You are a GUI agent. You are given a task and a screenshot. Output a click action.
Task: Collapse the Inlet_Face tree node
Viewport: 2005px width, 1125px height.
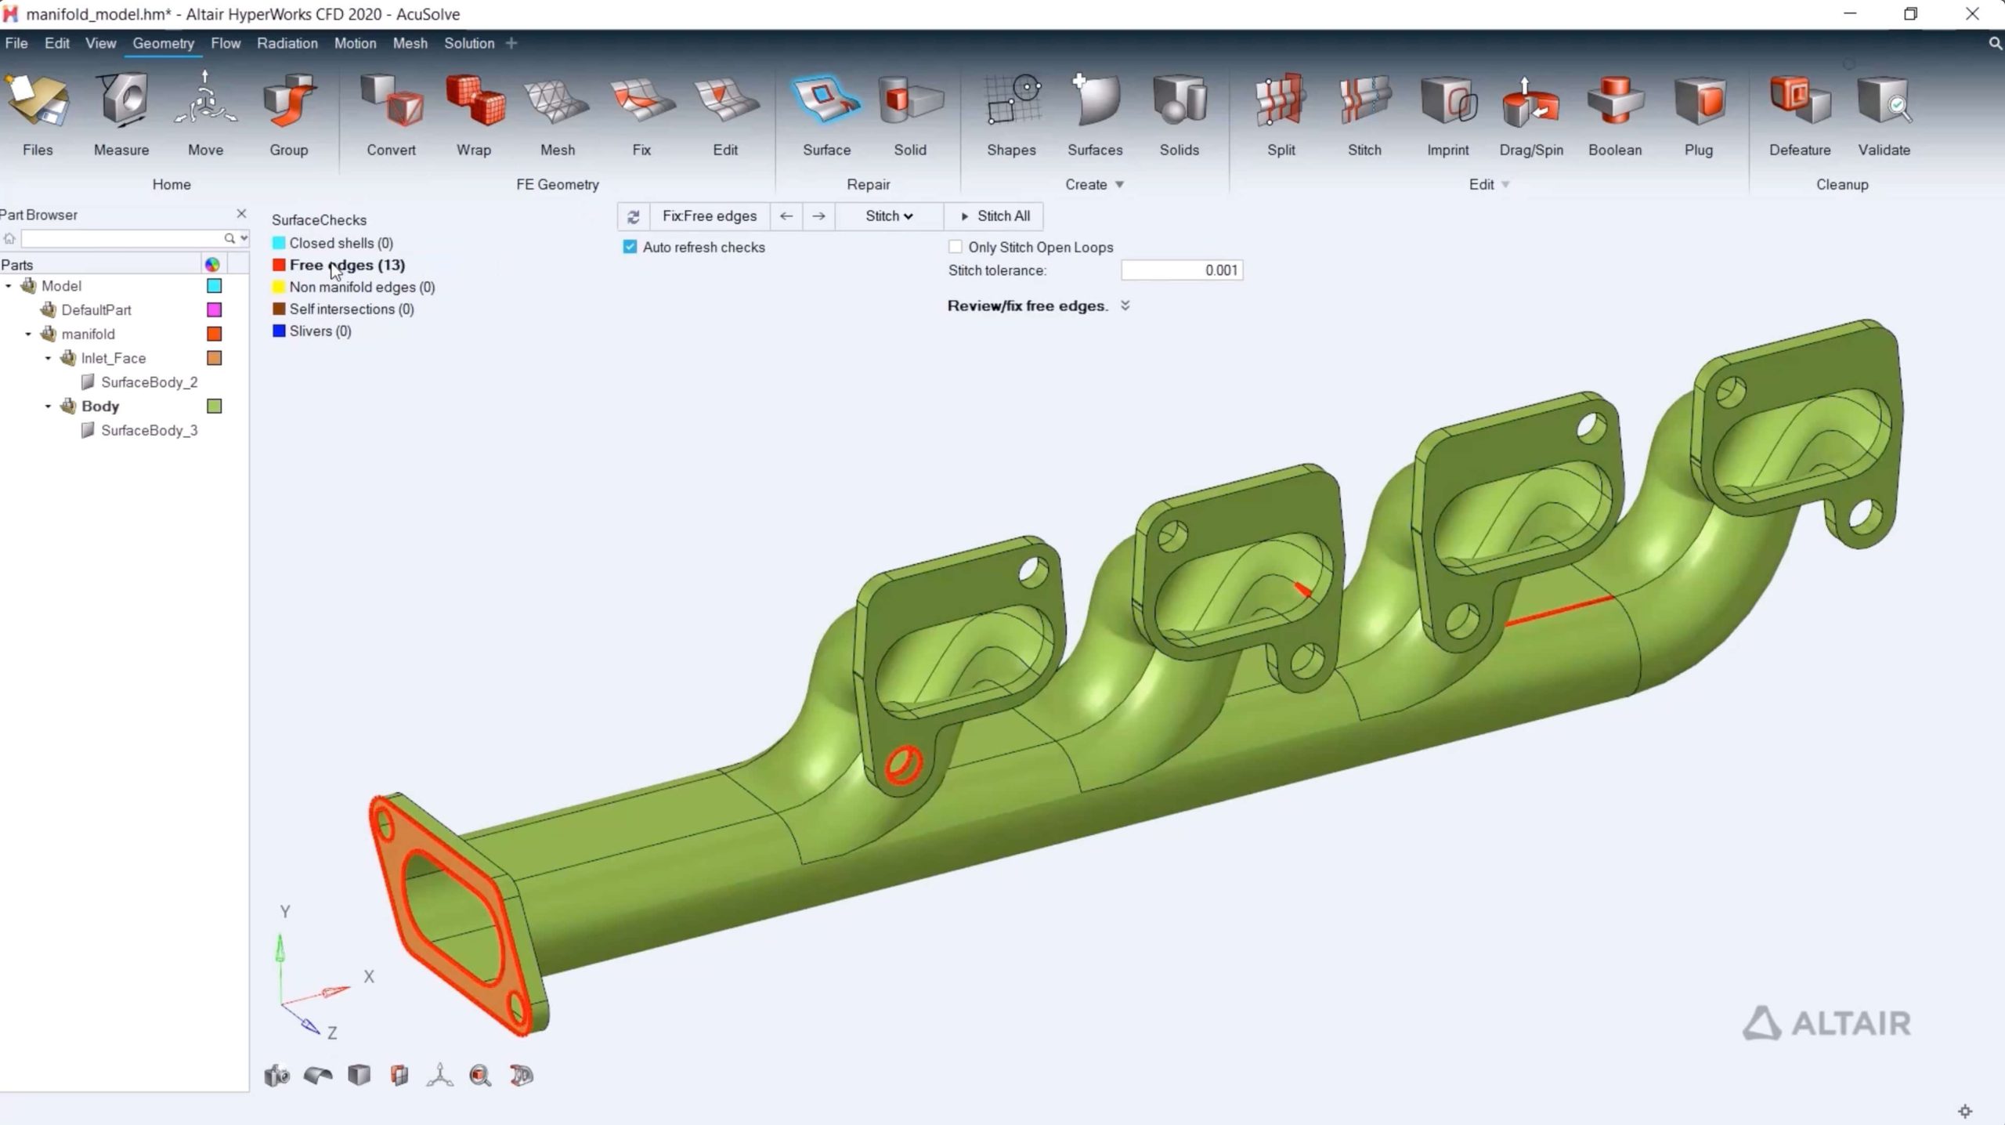[x=49, y=358]
